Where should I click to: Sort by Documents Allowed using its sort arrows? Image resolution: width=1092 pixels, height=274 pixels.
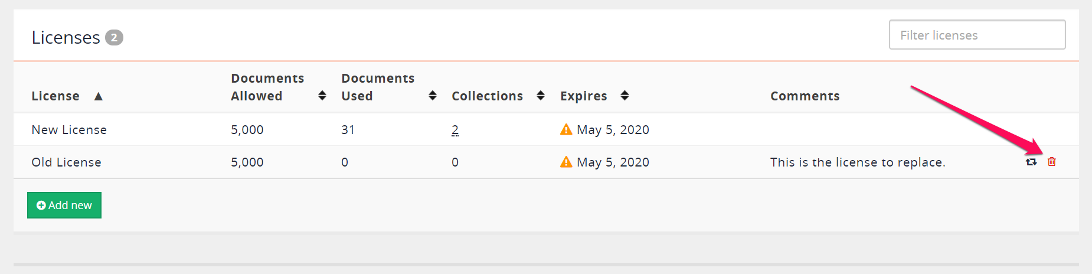(322, 96)
